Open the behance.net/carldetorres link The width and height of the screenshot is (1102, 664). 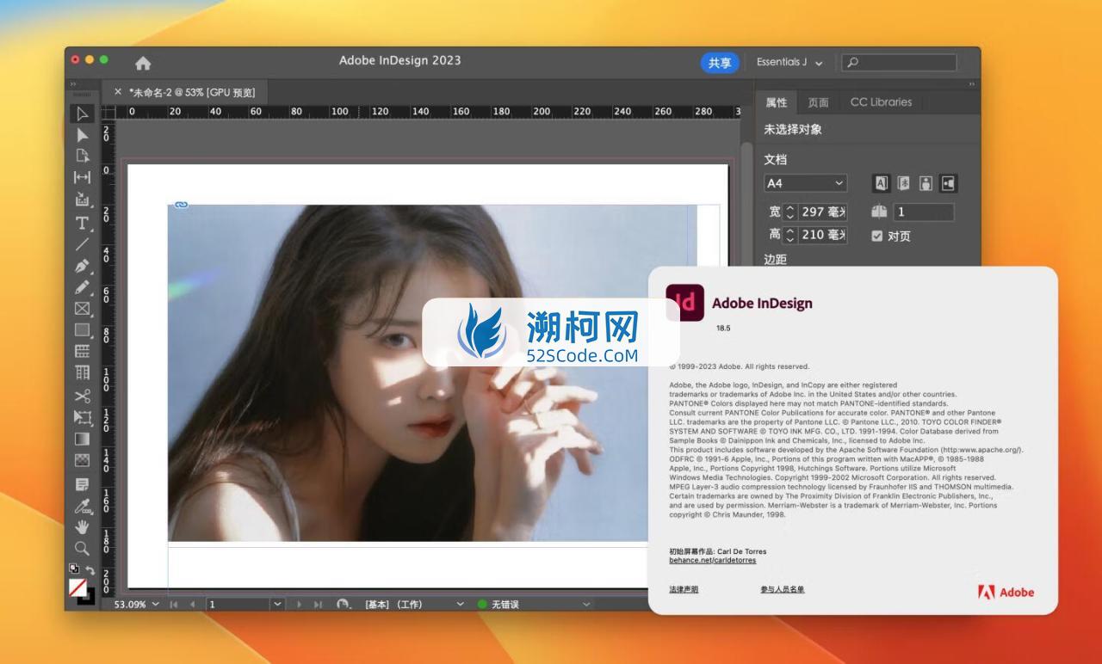(x=712, y=560)
